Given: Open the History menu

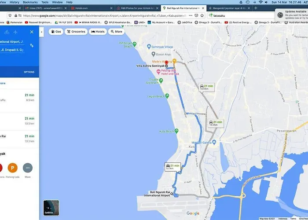Looking at the screenshot, I should [15, 2].
